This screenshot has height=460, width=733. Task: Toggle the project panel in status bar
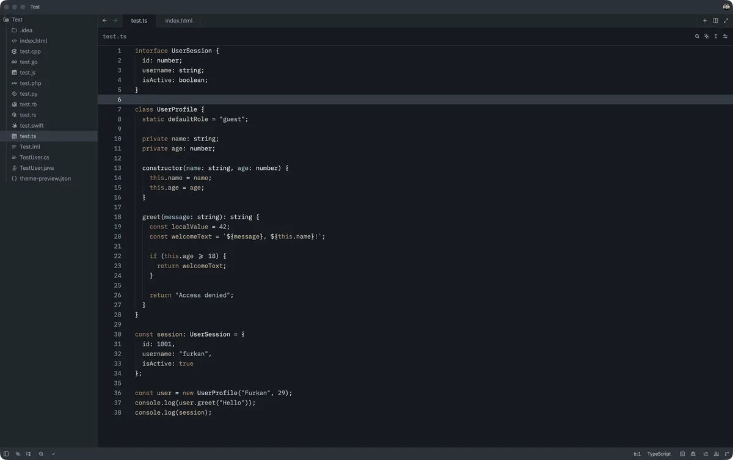(6, 454)
